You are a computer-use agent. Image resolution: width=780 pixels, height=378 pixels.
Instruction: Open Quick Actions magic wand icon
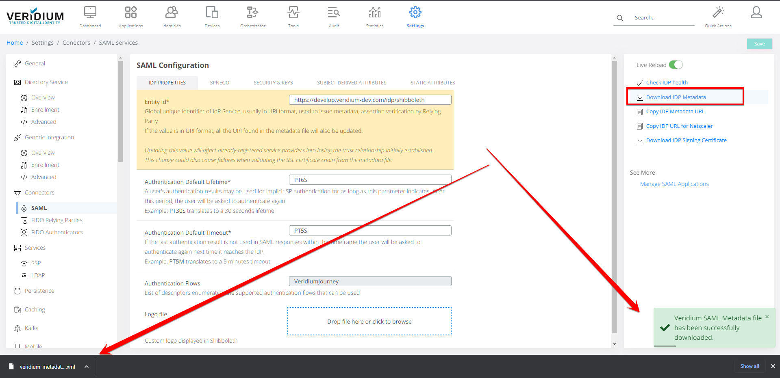pos(718,13)
